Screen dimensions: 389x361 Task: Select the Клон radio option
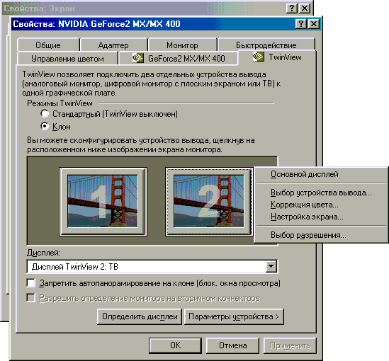[45, 127]
